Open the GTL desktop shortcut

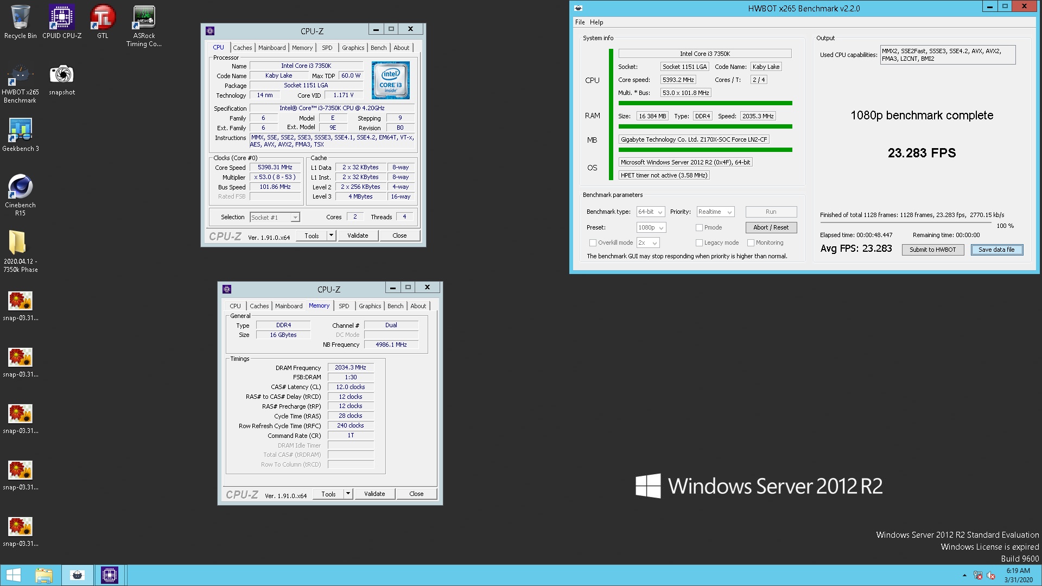[103, 22]
